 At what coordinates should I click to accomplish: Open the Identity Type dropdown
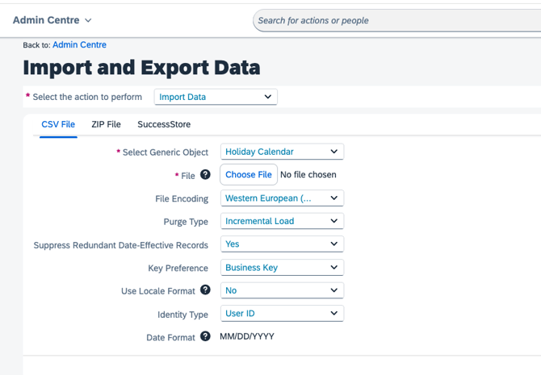click(282, 314)
